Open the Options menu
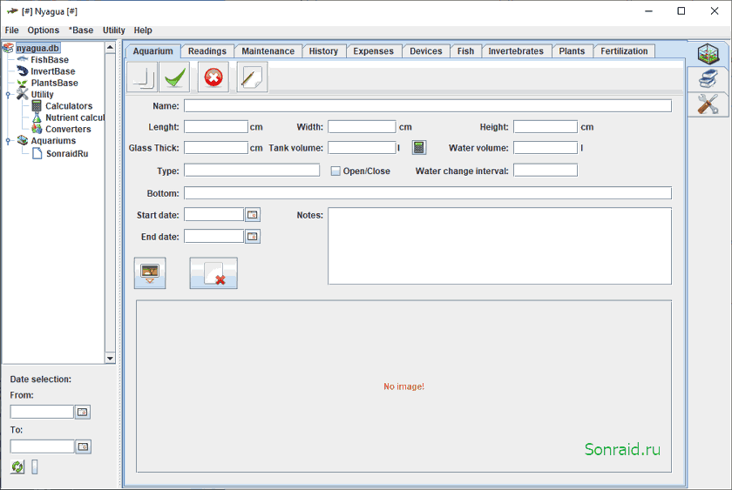This screenshot has height=490, width=732. point(44,30)
